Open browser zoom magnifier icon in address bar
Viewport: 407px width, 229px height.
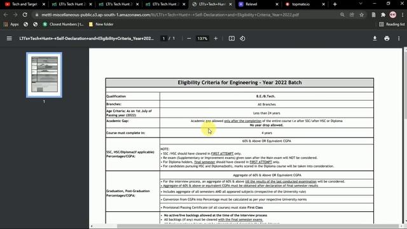pyautogui.click(x=342, y=15)
